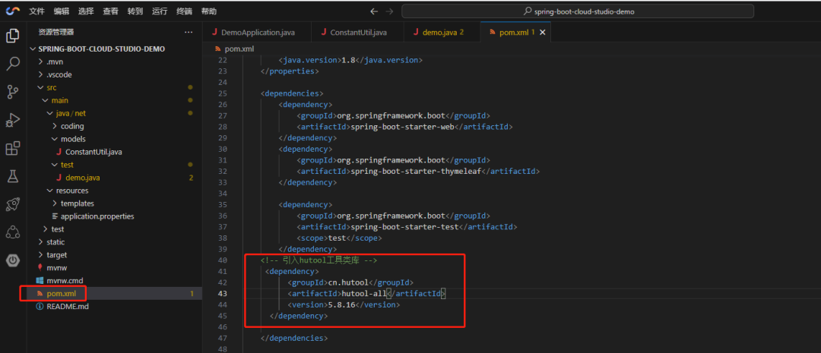This screenshot has height=353, width=821.
Task: Open the Extensions view
Action: pyautogui.click(x=13, y=148)
